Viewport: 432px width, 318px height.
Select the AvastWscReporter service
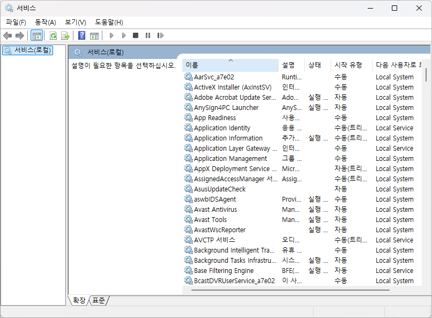302,230
